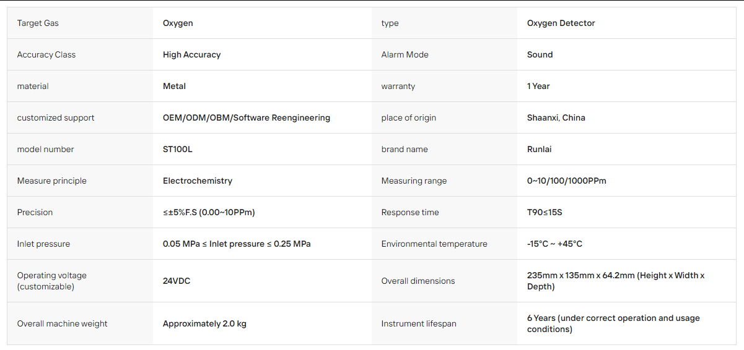Click the 'Metal' material value

click(x=174, y=86)
